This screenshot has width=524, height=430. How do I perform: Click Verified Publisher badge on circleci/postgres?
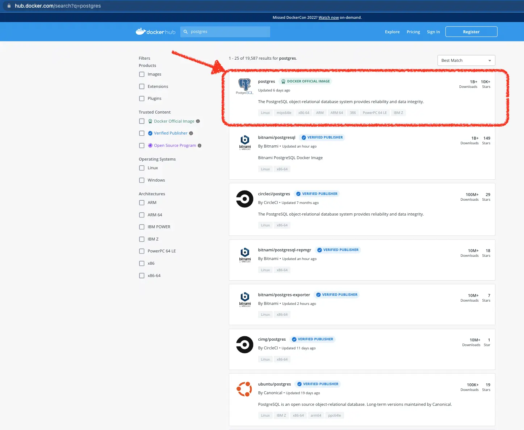pyautogui.click(x=317, y=194)
